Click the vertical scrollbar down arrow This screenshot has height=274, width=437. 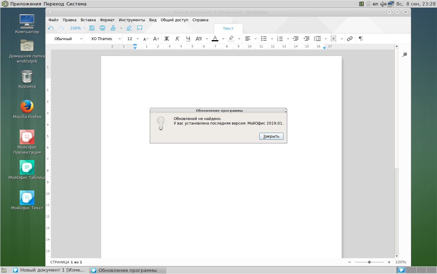point(397,256)
